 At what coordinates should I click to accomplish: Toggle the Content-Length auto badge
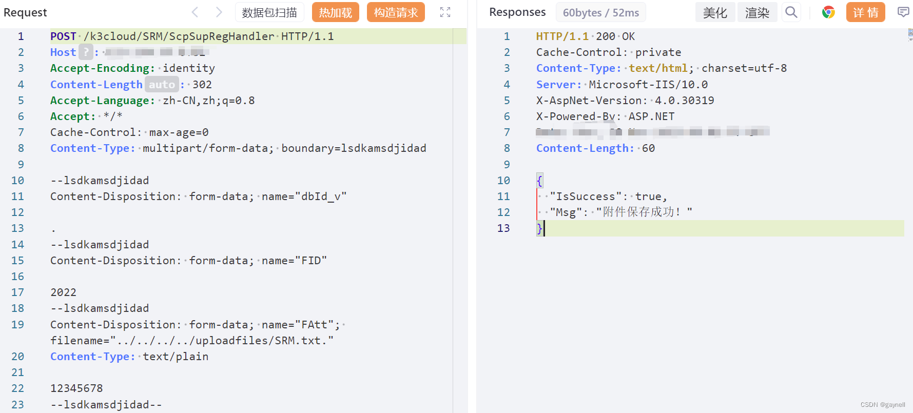tap(162, 84)
